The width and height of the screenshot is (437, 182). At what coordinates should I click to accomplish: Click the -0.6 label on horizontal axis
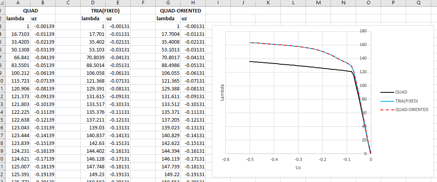click(x=226, y=159)
